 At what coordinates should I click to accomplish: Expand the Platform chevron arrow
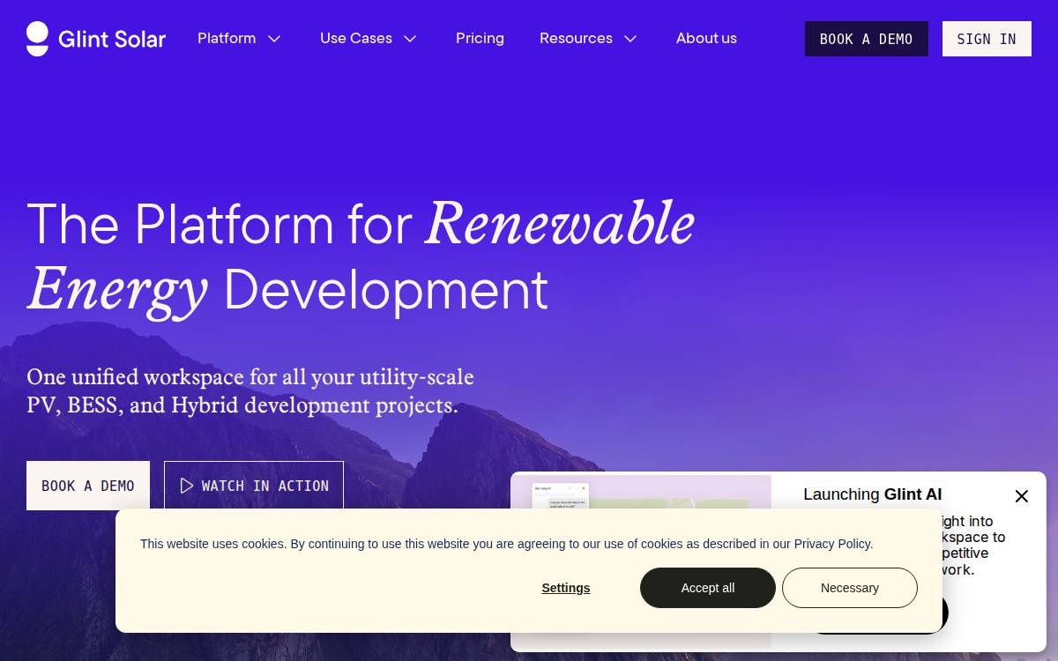(274, 39)
